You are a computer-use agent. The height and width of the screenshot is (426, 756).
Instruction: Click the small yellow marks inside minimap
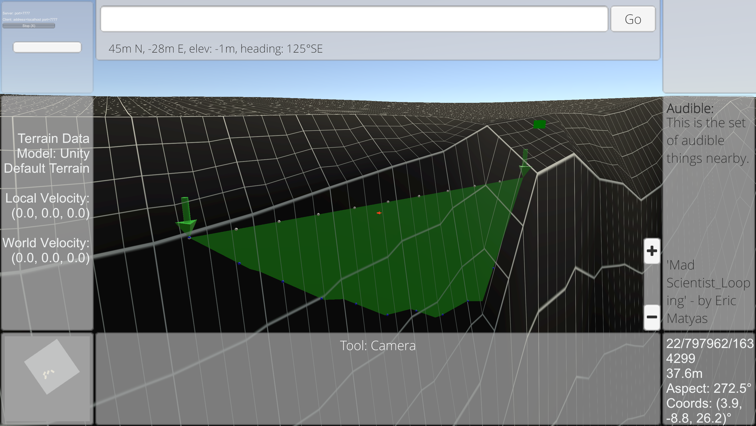(x=48, y=374)
